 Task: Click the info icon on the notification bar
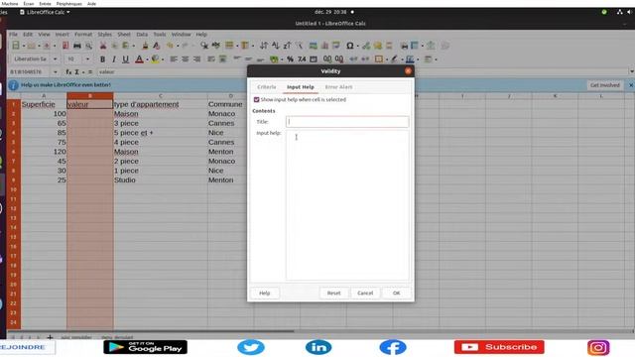click(x=13, y=85)
